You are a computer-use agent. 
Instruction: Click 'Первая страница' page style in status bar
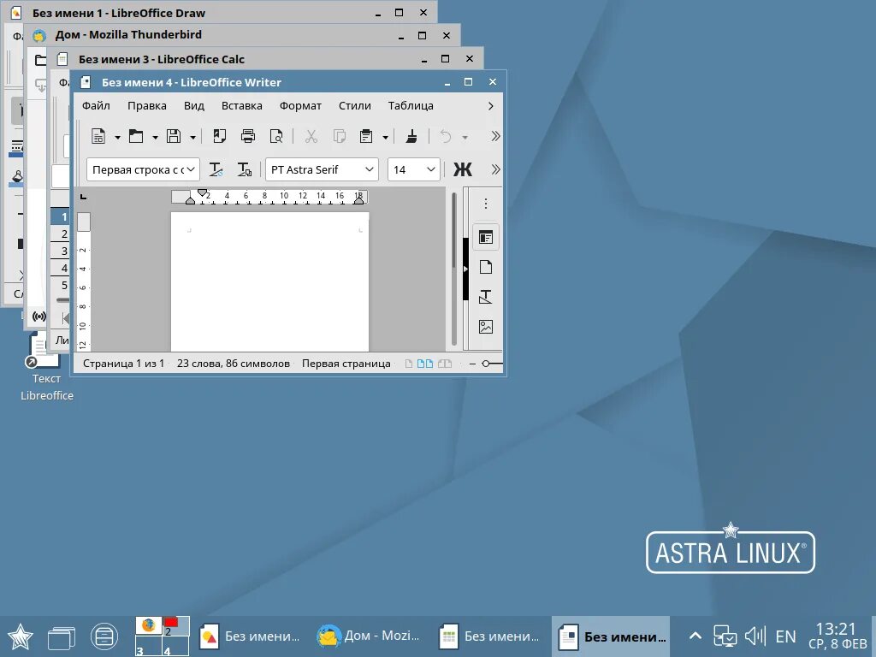(x=346, y=364)
